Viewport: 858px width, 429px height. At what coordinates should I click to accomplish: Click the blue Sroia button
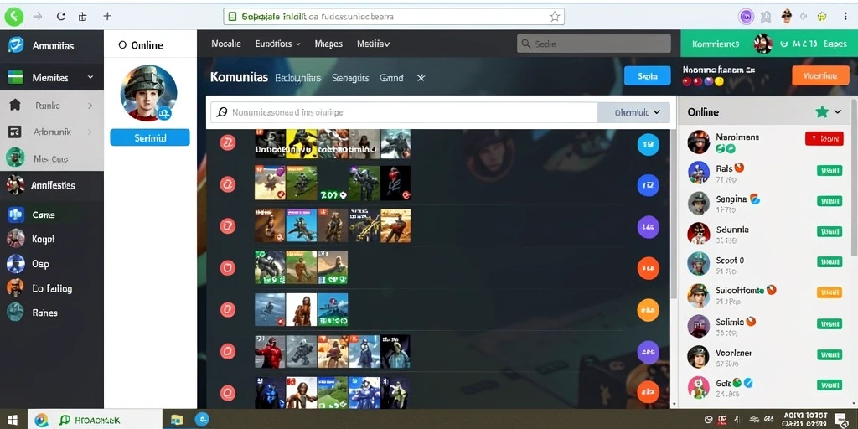click(648, 76)
